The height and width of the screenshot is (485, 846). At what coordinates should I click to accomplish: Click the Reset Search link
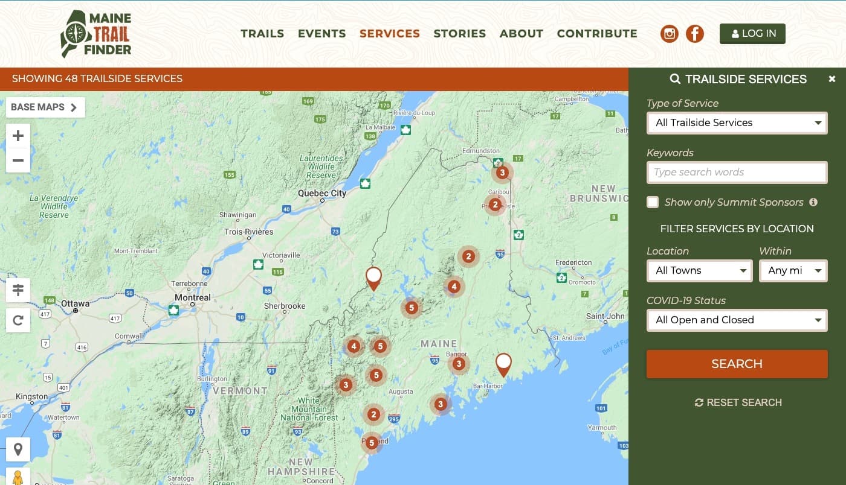pos(738,402)
